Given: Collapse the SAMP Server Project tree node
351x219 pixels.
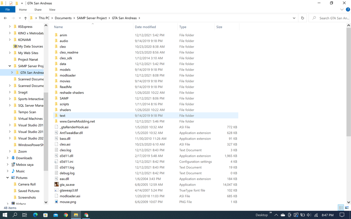Looking at the screenshot, I should pyautogui.click(x=10, y=66).
